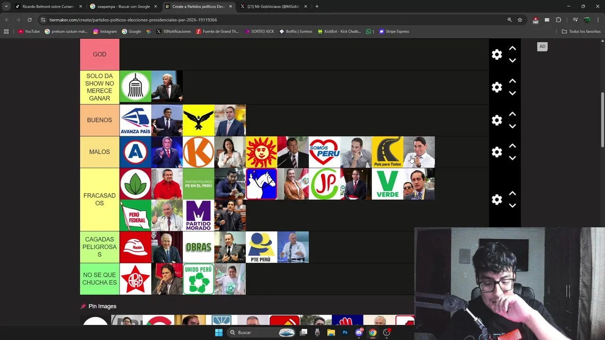Image resolution: width=605 pixels, height=340 pixels.
Task: Select the Fe en el Perú green tile
Action: tap(199, 184)
